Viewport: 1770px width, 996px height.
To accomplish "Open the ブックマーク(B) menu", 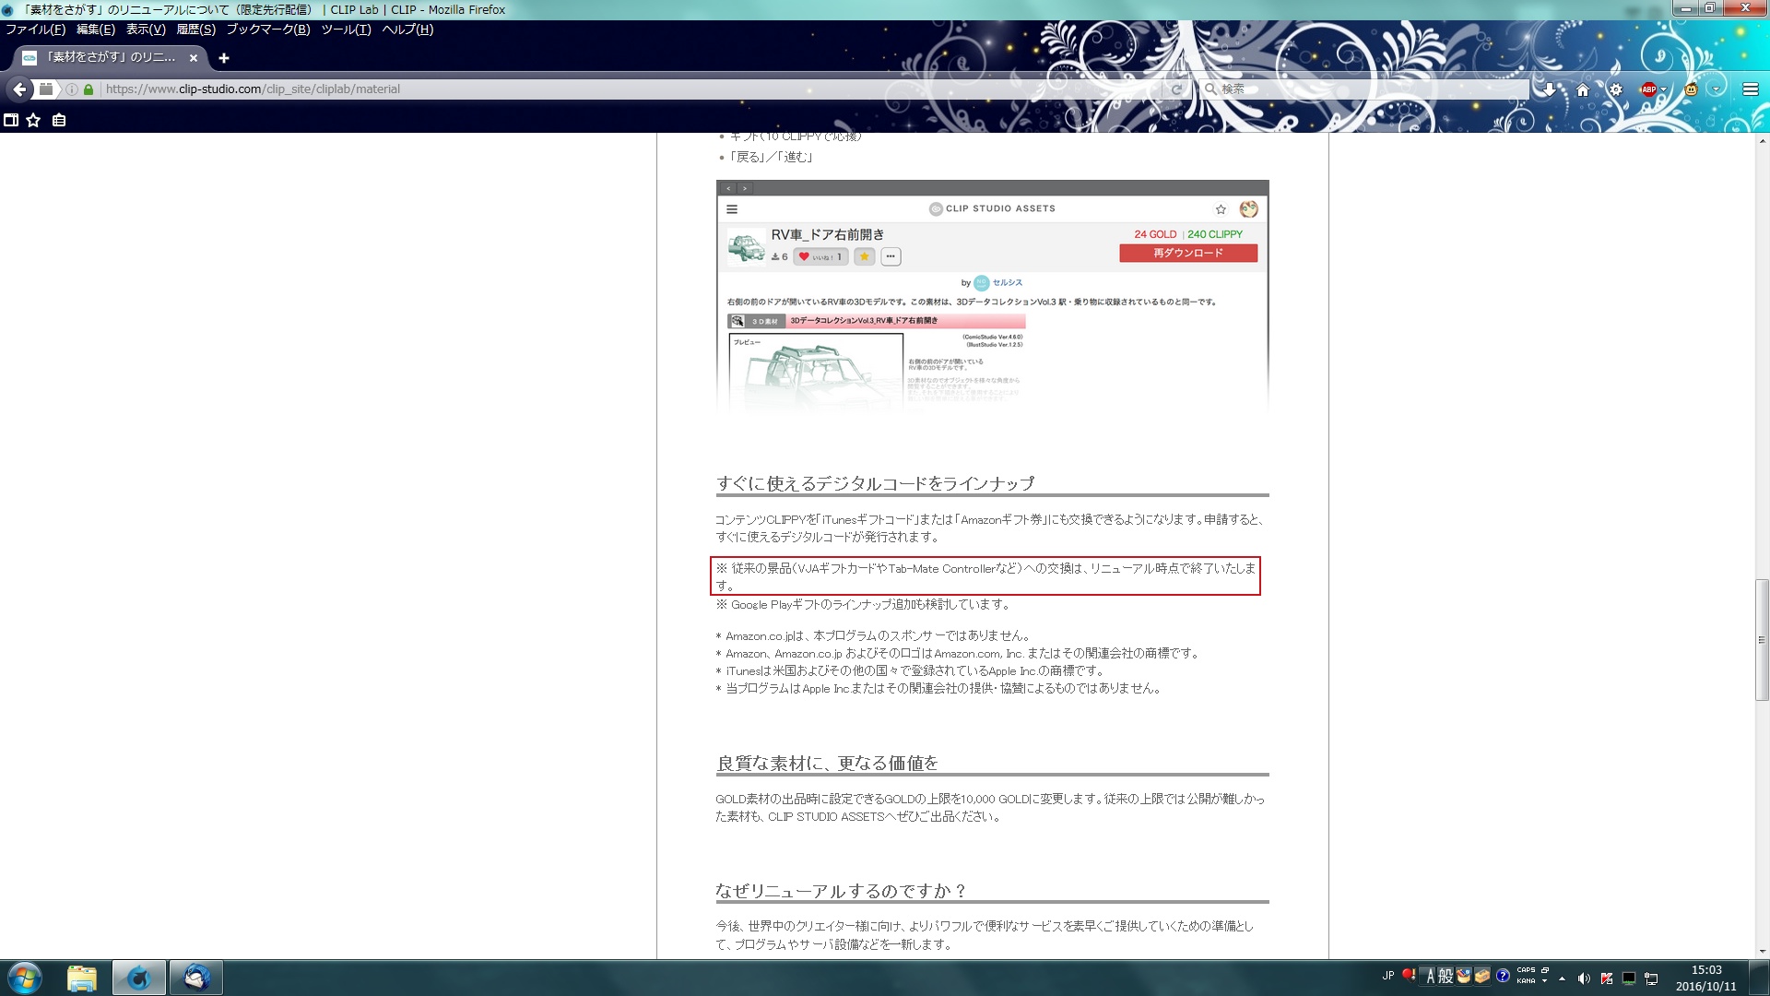I will (x=267, y=30).
